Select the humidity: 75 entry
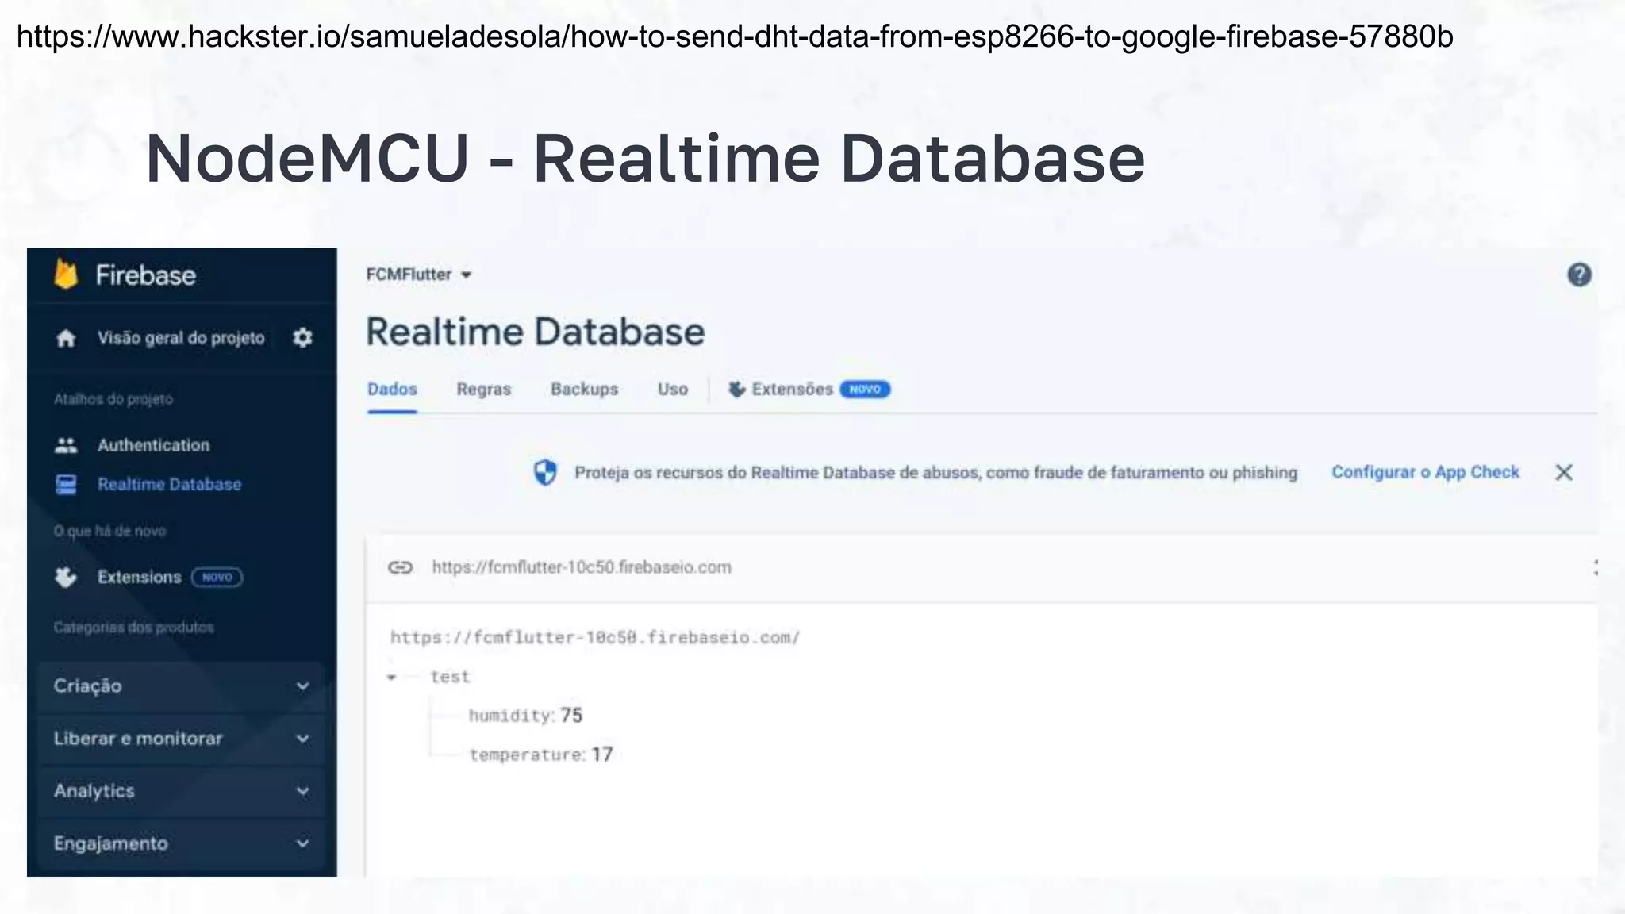This screenshot has height=914, width=1625. point(525,716)
